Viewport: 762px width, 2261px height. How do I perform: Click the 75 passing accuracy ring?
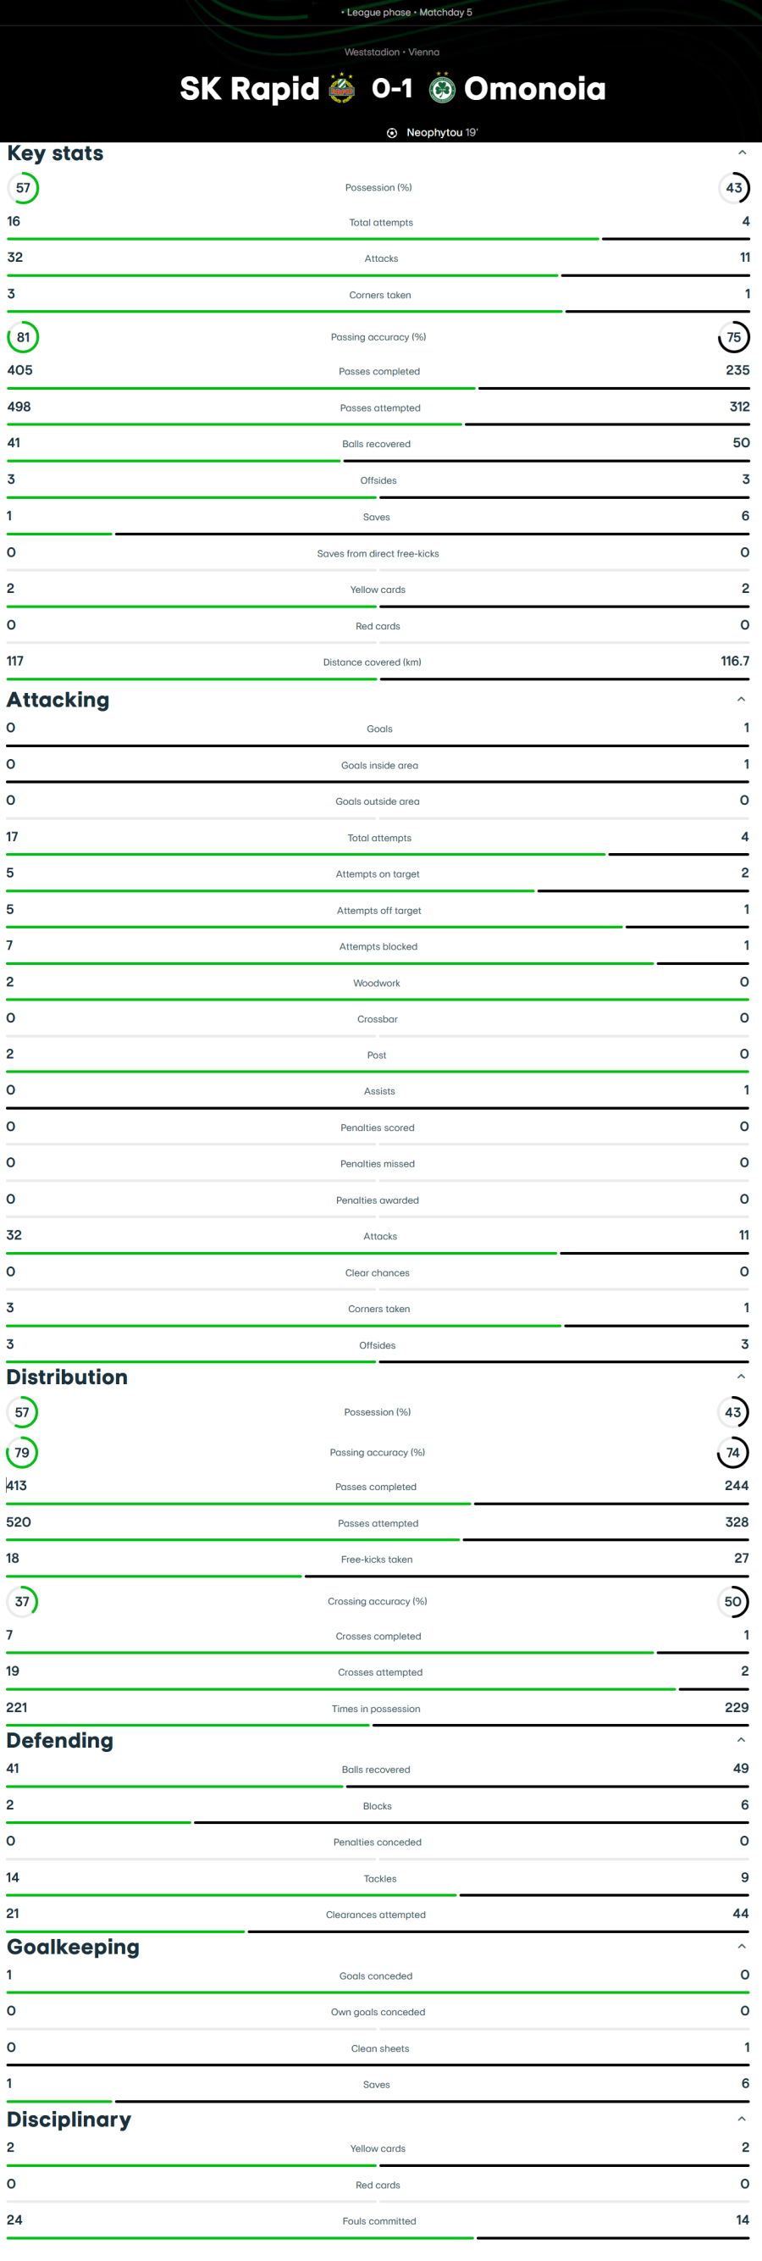pyautogui.click(x=734, y=337)
